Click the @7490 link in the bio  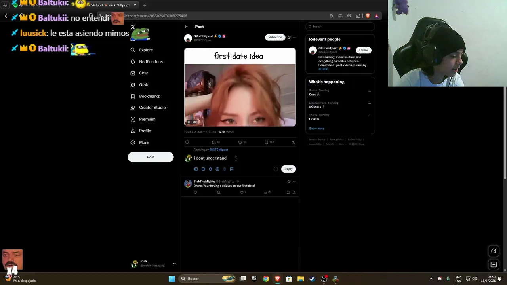[323, 69]
